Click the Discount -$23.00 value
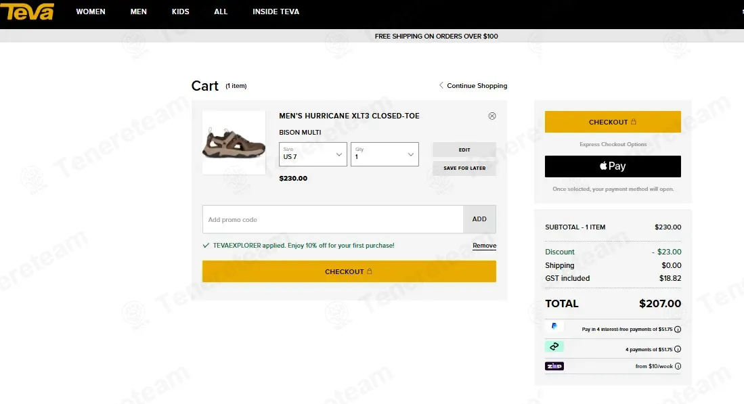744x404 pixels. click(666, 252)
